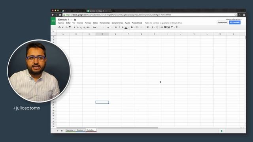Click the browser back arrow
The height and width of the screenshot is (142, 253).
(53, 15)
